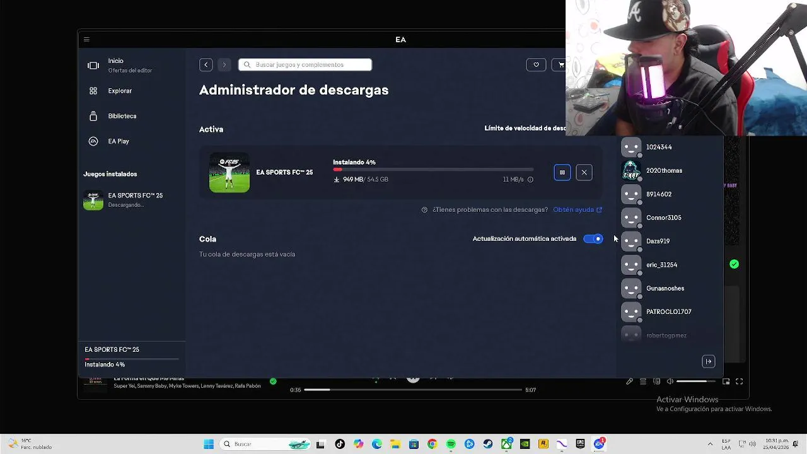807x454 pixels.
Task: Click the taskbar Buscar search box
Action: tap(265, 444)
